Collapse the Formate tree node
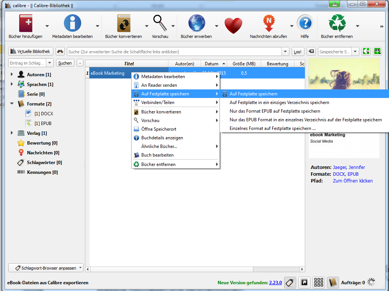389x291 pixels. click(x=12, y=104)
